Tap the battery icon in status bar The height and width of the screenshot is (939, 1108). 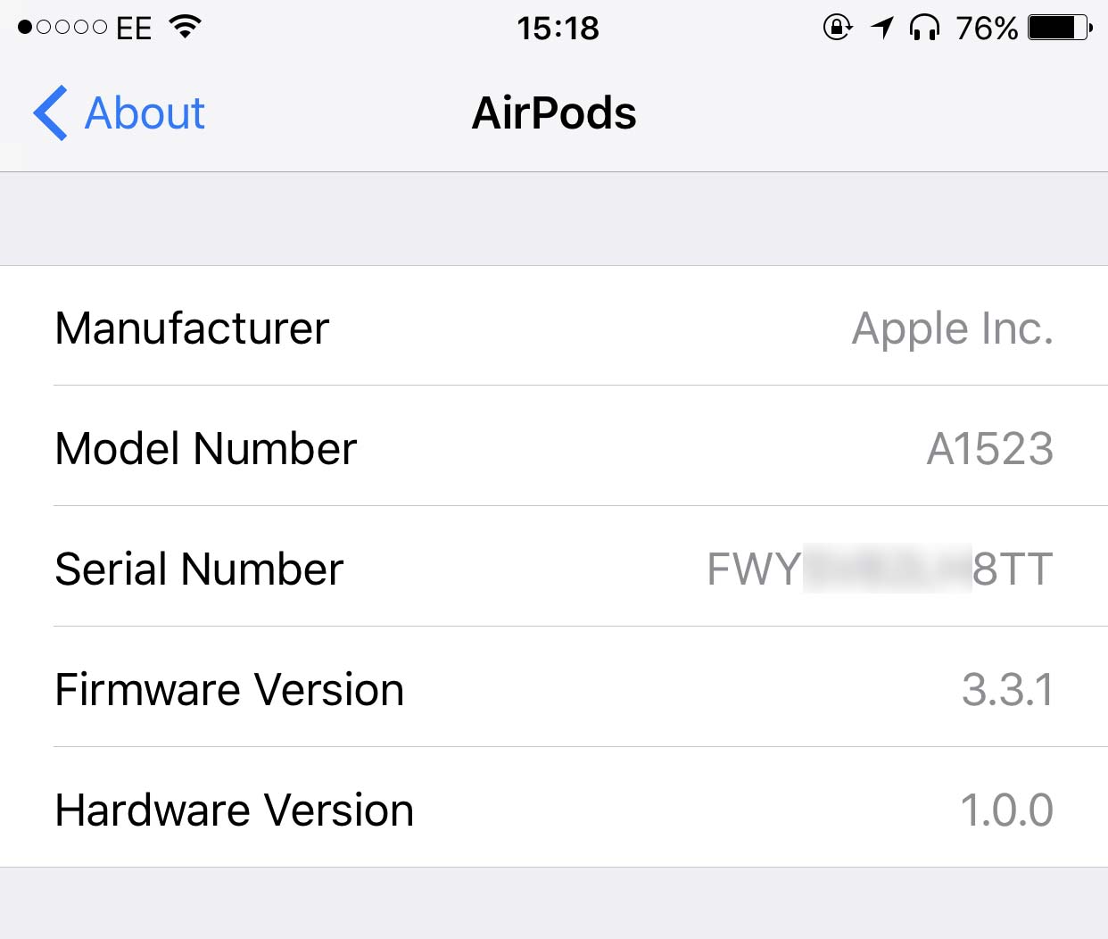click(x=1060, y=28)
